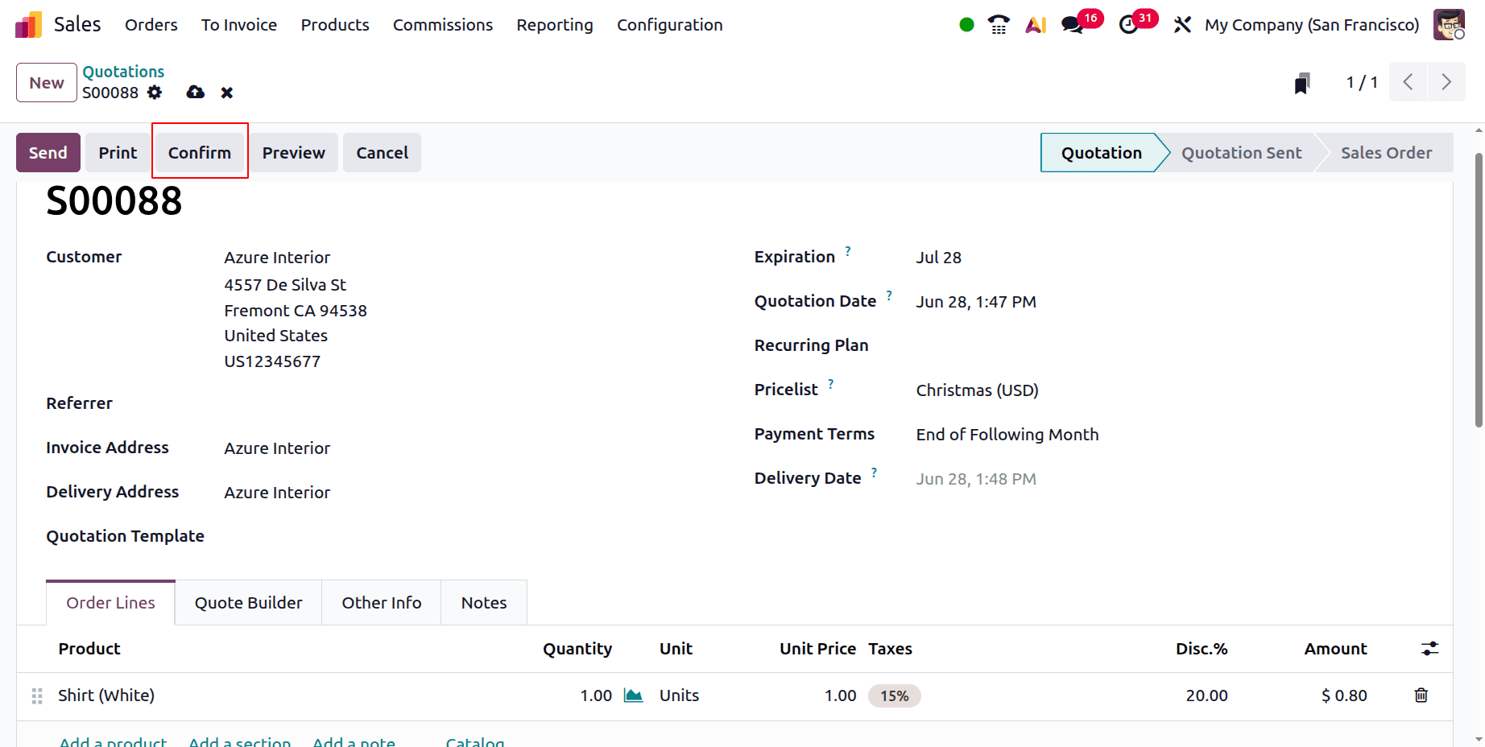Cancel the quotation
1485x747 pixels.
coord(383,153)
